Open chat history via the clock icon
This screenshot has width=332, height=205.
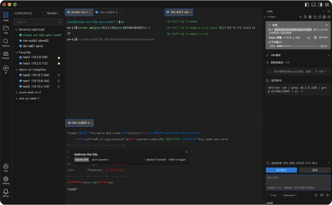click(315, 17)
